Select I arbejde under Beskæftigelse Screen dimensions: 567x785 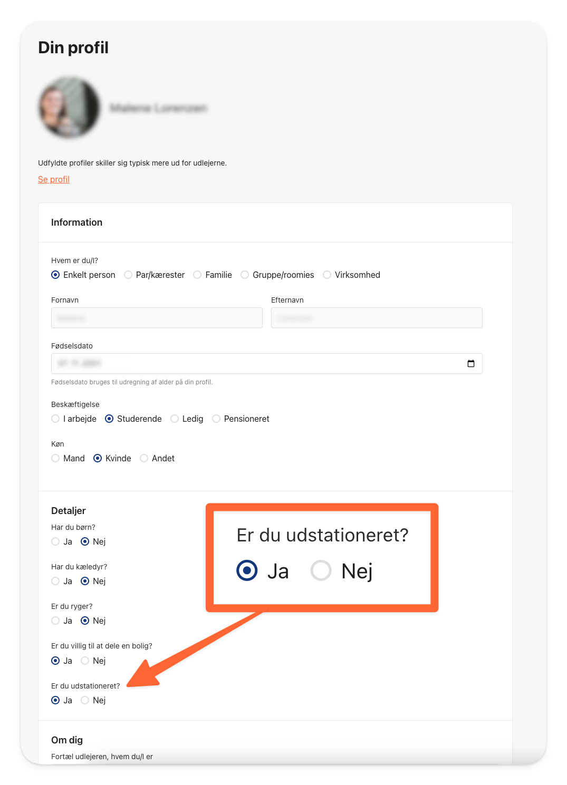[55, 419]
